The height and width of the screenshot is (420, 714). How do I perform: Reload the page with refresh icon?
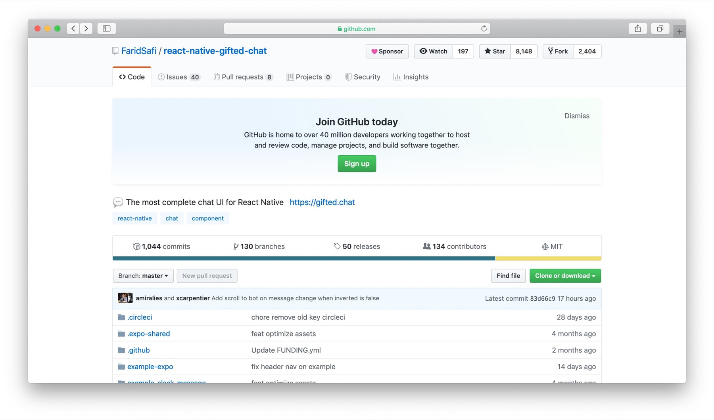484,29
